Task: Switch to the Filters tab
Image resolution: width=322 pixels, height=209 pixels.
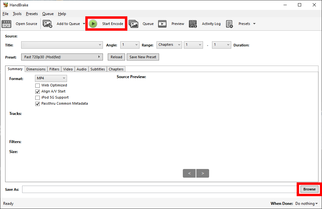Action: tap(54, 69)
